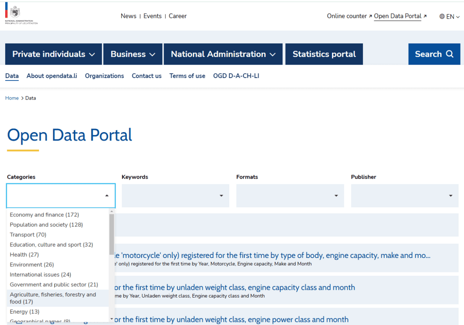This screenshot has width=464, height=325.
Task: Open the Terms of use tab
Action: pos(187,76)
